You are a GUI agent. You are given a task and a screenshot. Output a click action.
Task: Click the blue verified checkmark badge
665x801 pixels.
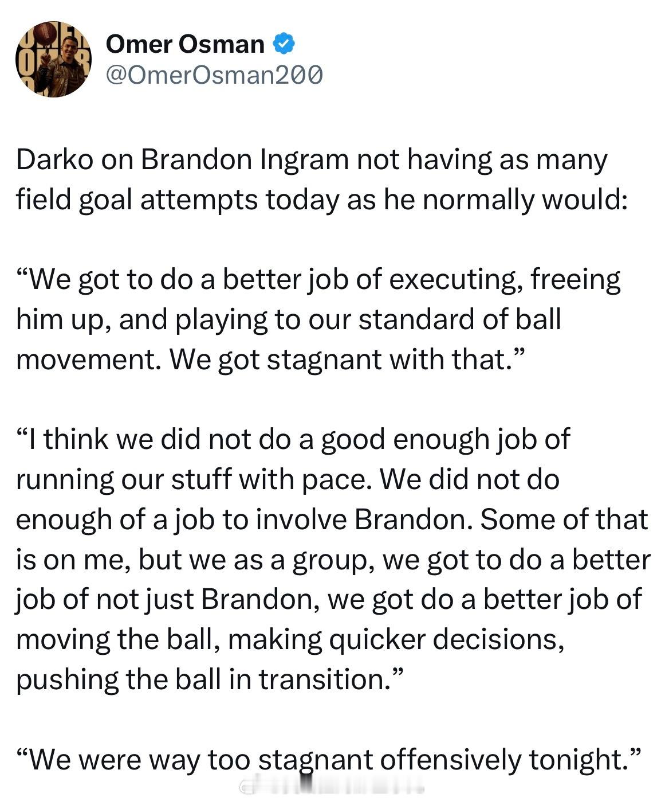(x=284, y=44)
